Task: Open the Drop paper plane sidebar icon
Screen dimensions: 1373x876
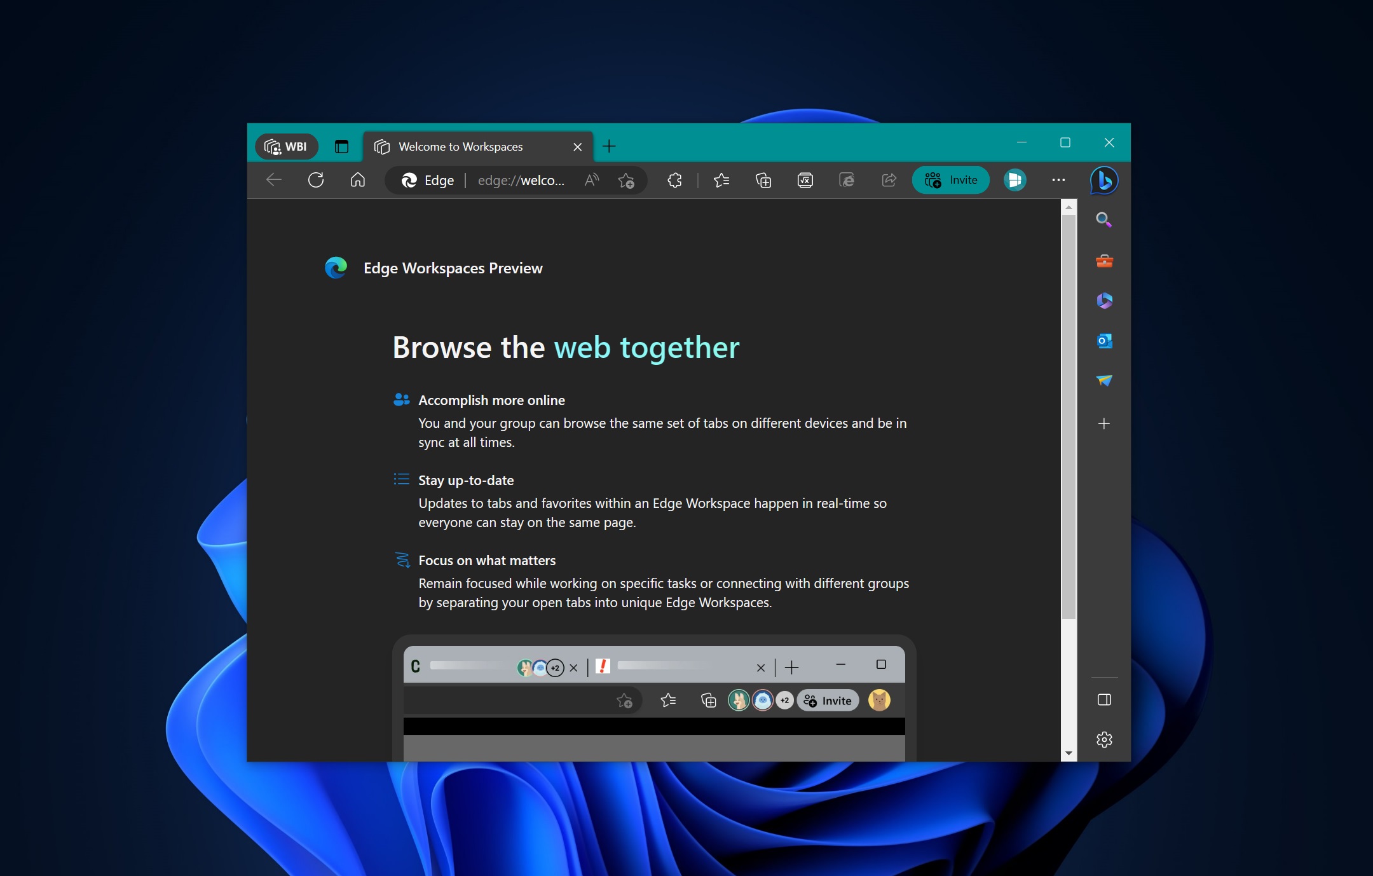Action: (1104, 381)
